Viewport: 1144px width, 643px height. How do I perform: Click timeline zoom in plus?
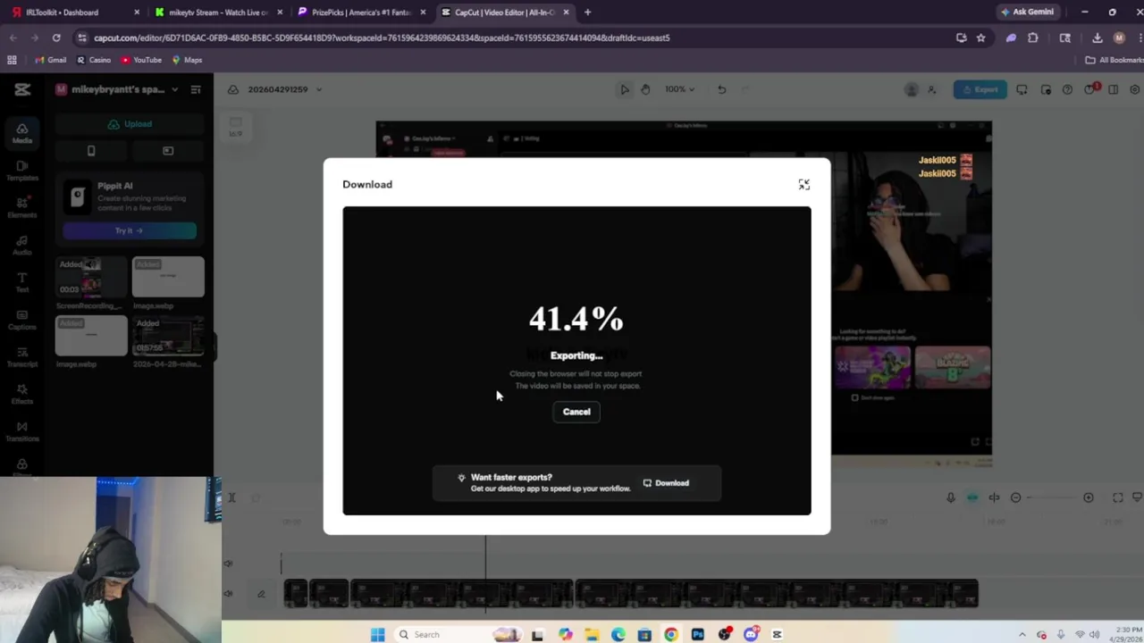click(1089, 497)
